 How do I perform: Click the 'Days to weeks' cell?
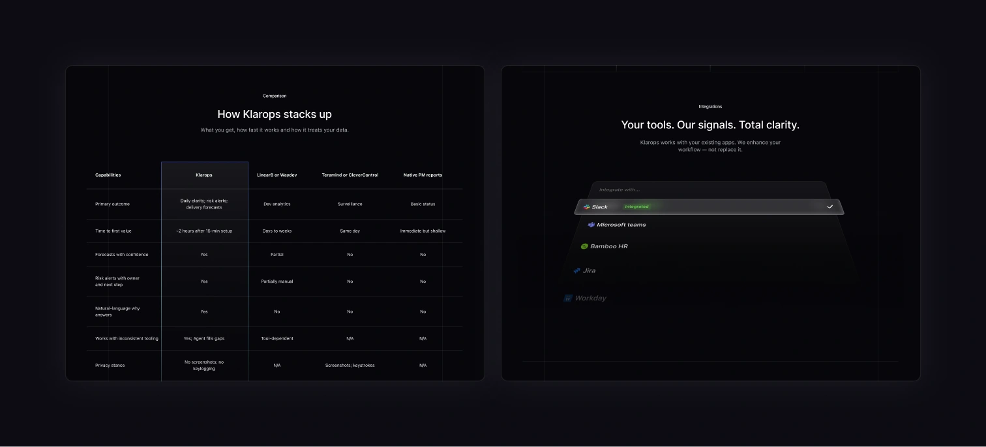(277, 231)
